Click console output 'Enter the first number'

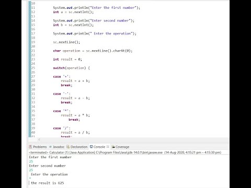(50, 157)
